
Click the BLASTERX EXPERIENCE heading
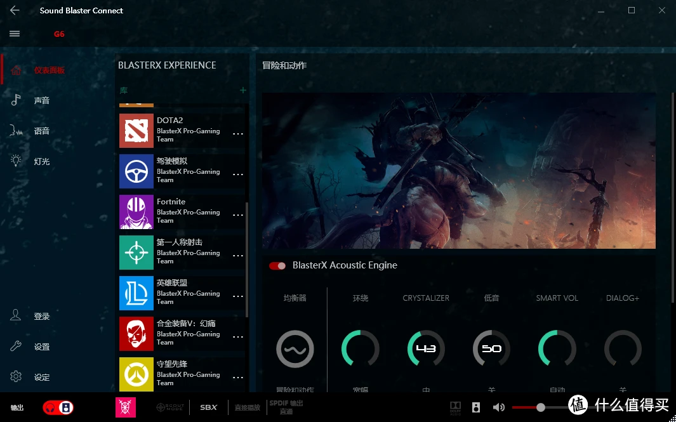click(x=168, y=65)
